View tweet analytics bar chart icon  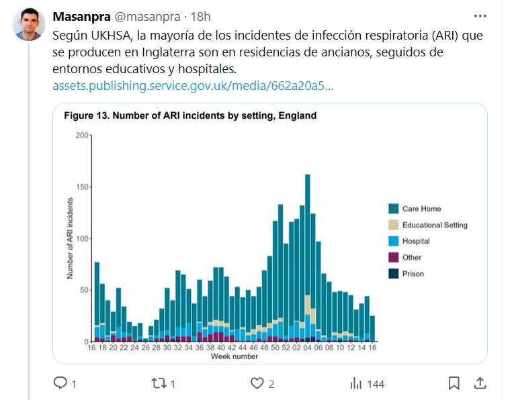355,383
